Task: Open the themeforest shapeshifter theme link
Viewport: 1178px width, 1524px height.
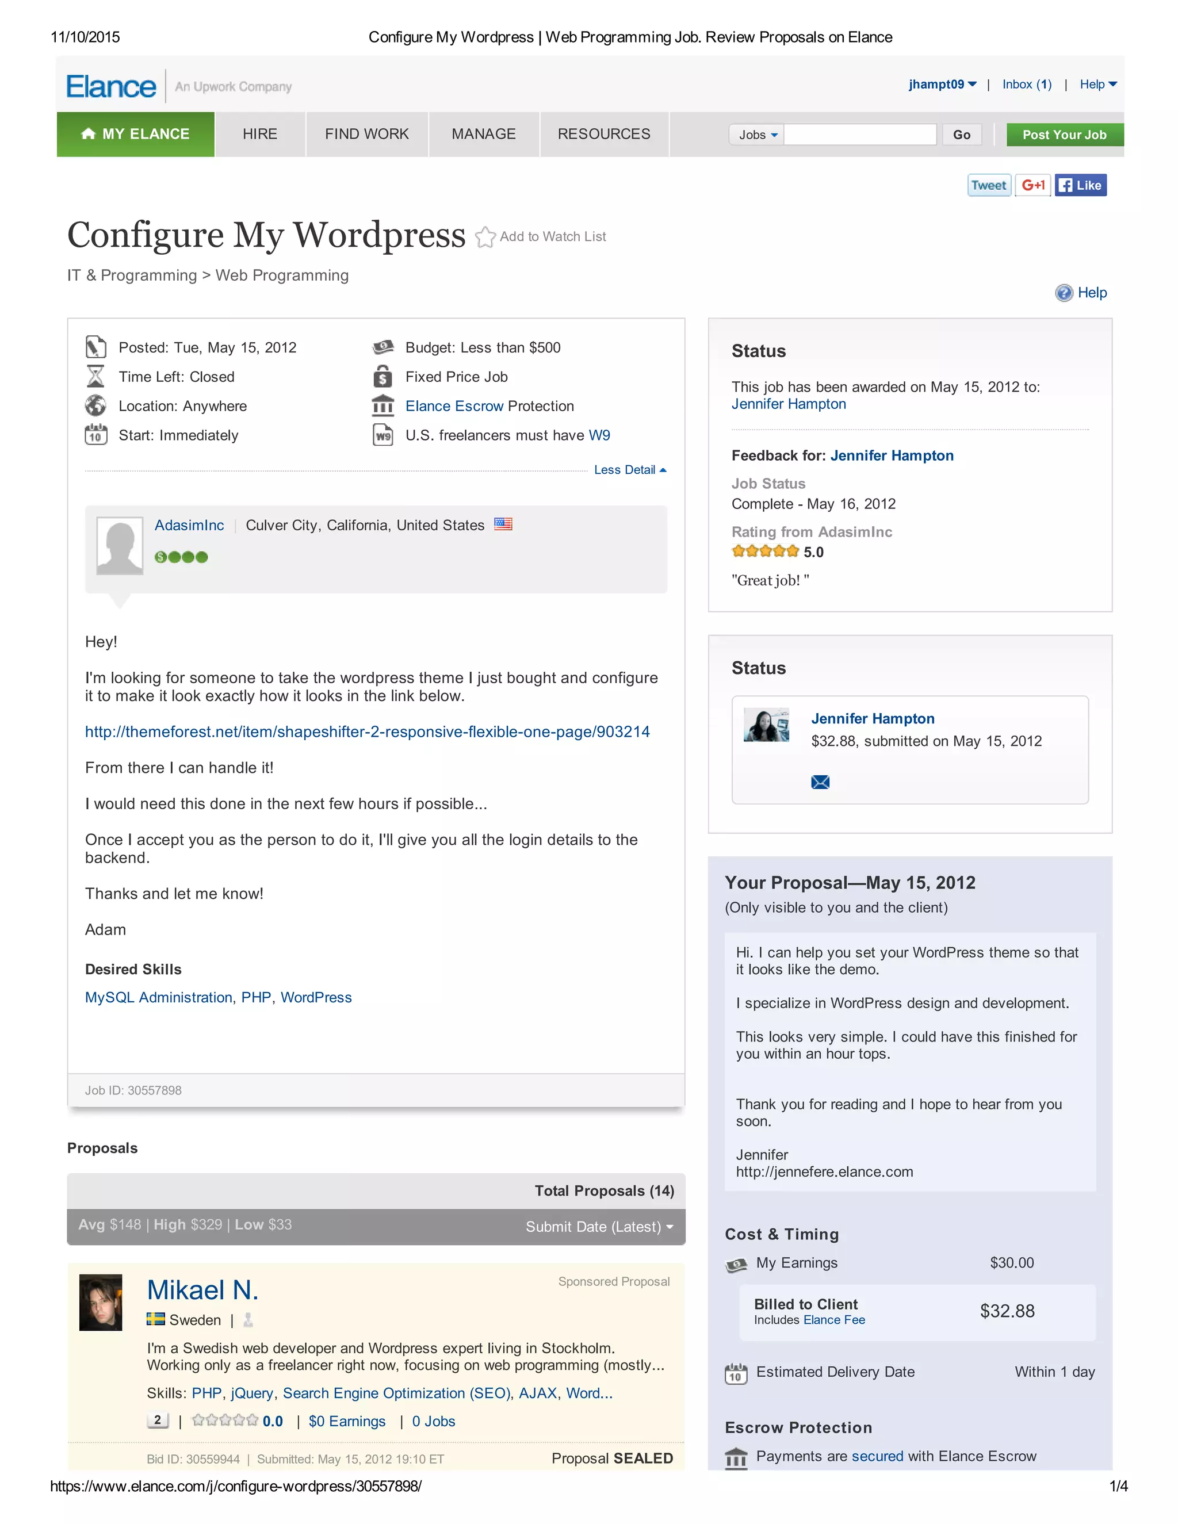Action: coord(367,732)
